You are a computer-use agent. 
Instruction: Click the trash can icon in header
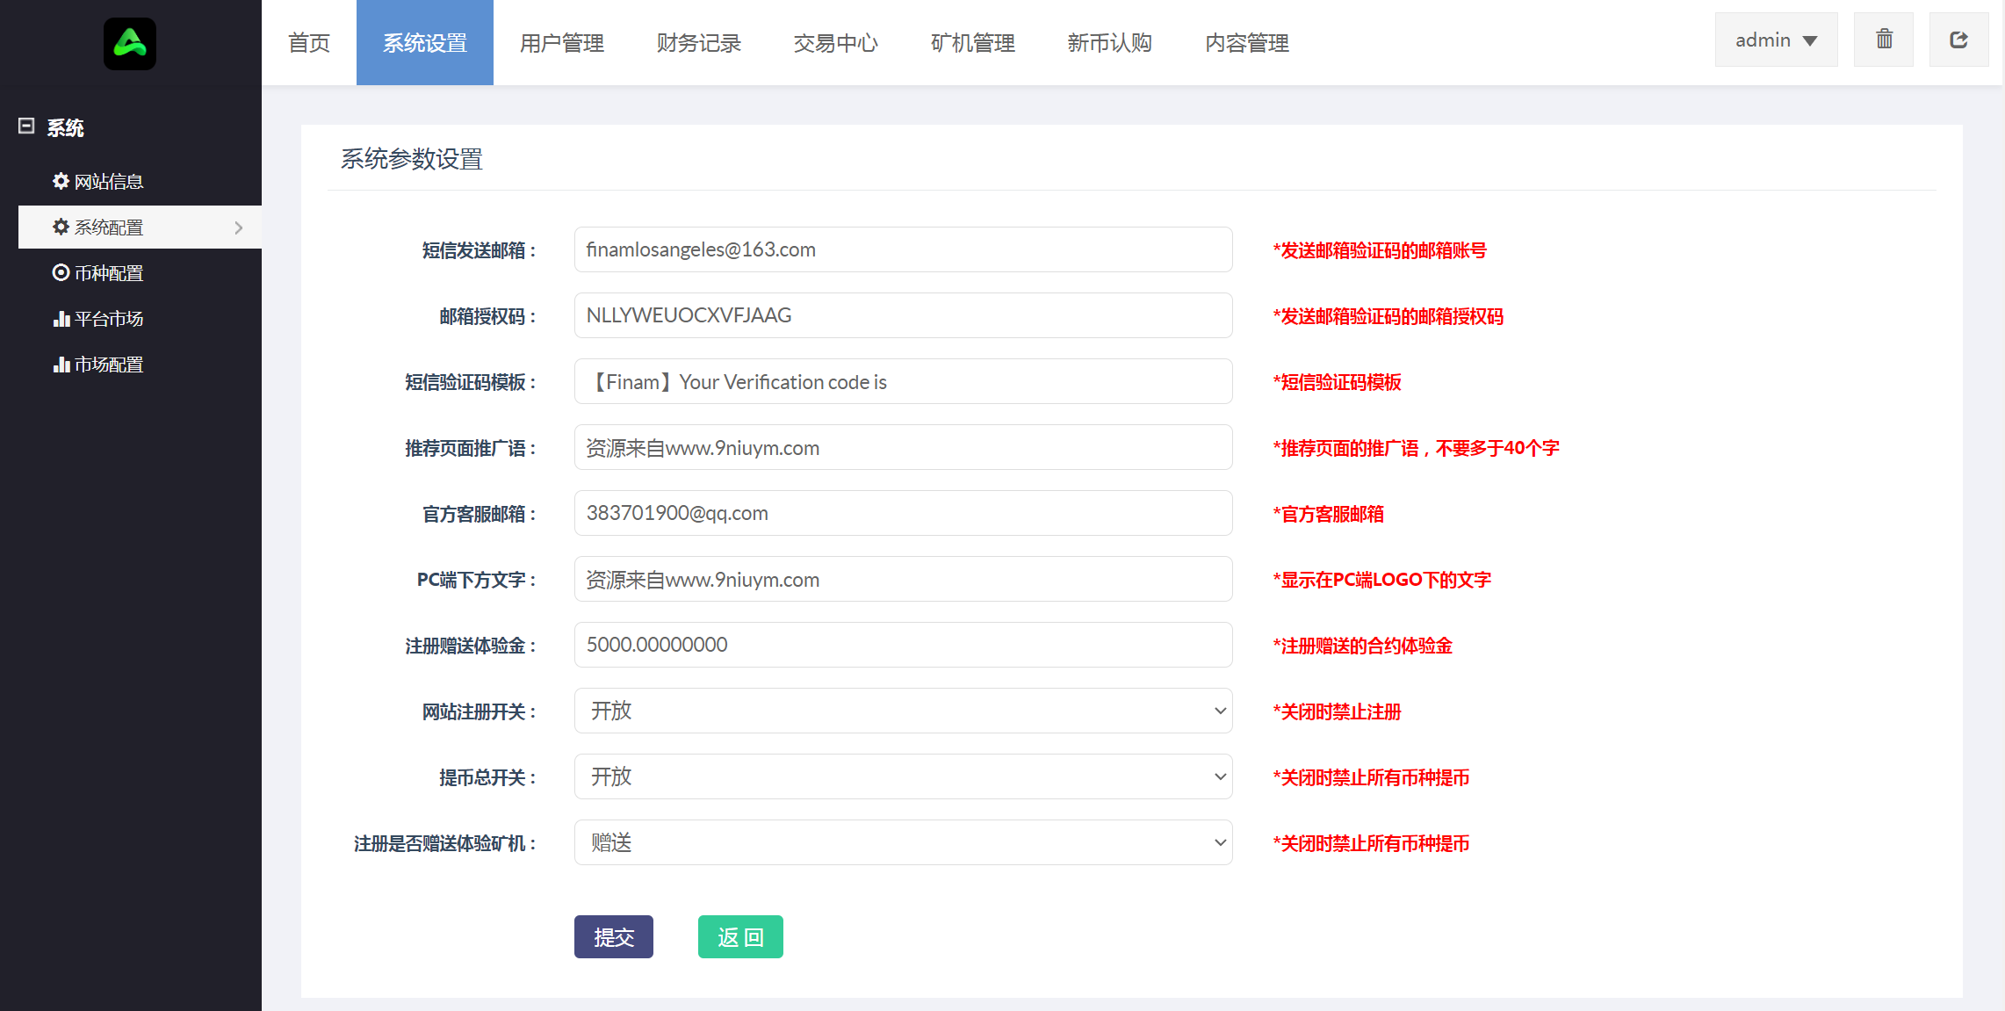click(x=1884, y=40)
